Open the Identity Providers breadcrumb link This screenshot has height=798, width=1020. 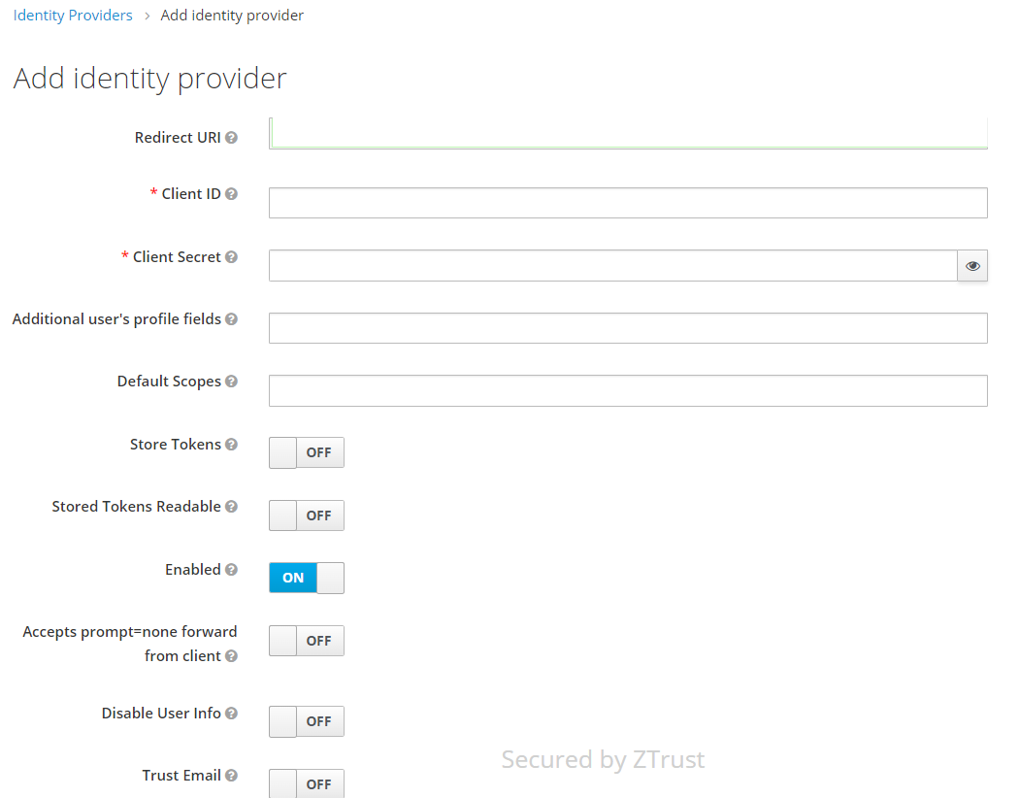coord(73,16)
